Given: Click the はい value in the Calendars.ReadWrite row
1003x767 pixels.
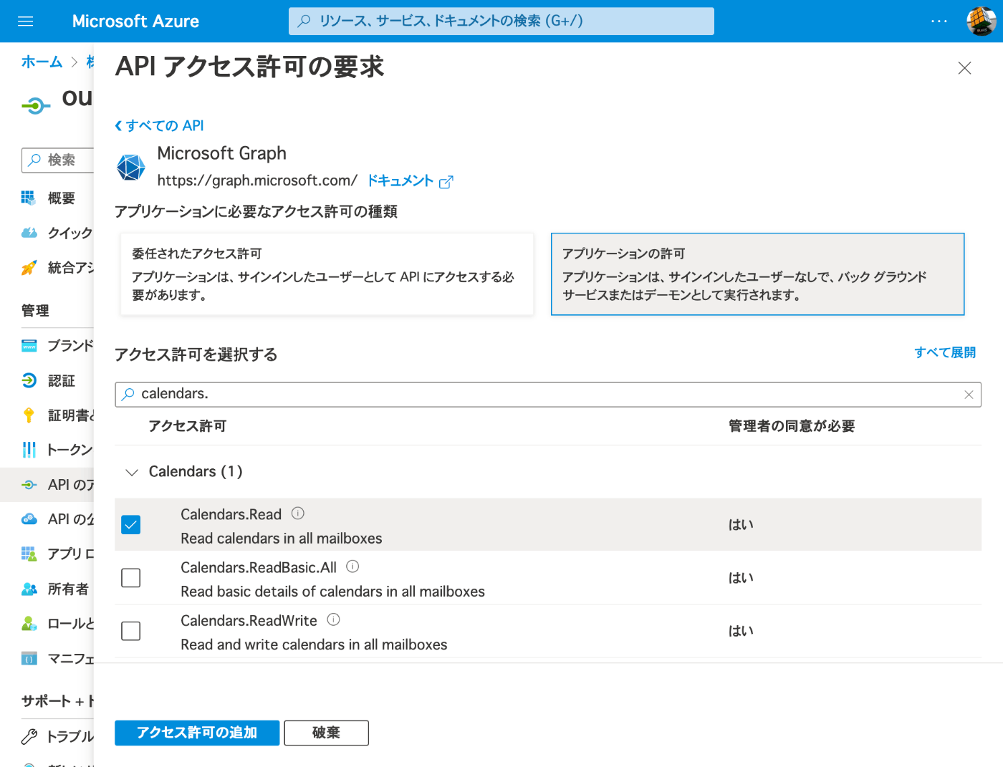Looking at the screenshot, I should [x=741, y=631].
